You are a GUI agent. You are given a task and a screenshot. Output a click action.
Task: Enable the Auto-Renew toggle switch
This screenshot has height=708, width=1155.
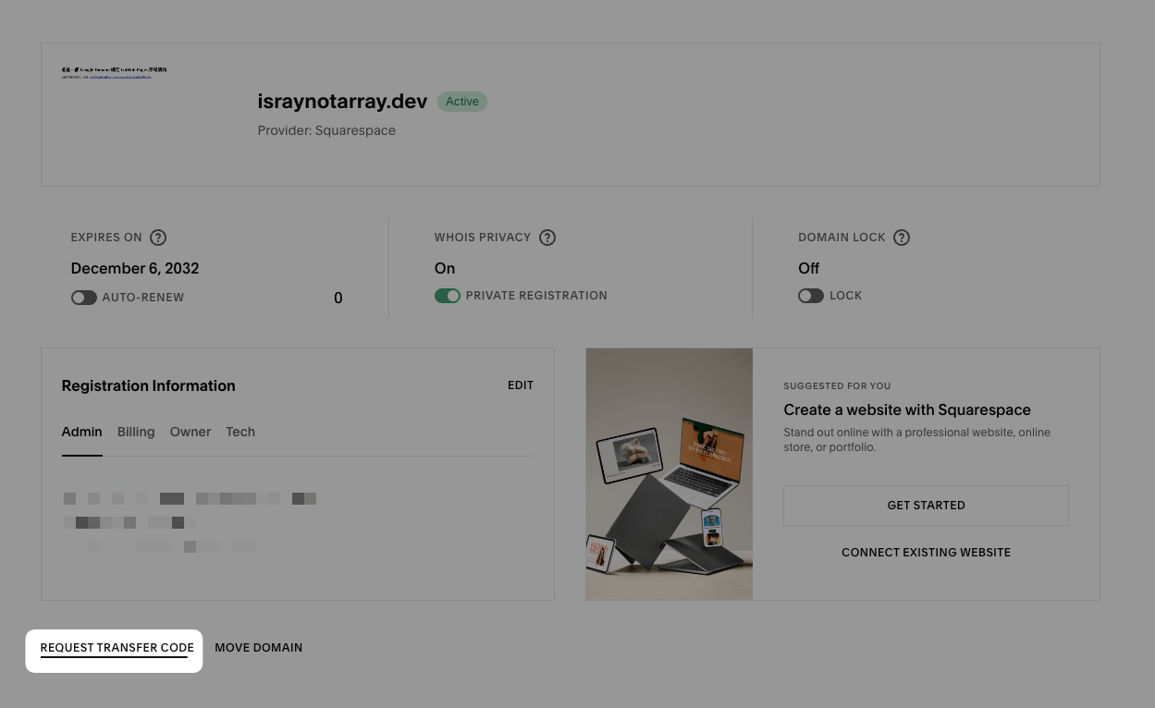click(84, 298)
